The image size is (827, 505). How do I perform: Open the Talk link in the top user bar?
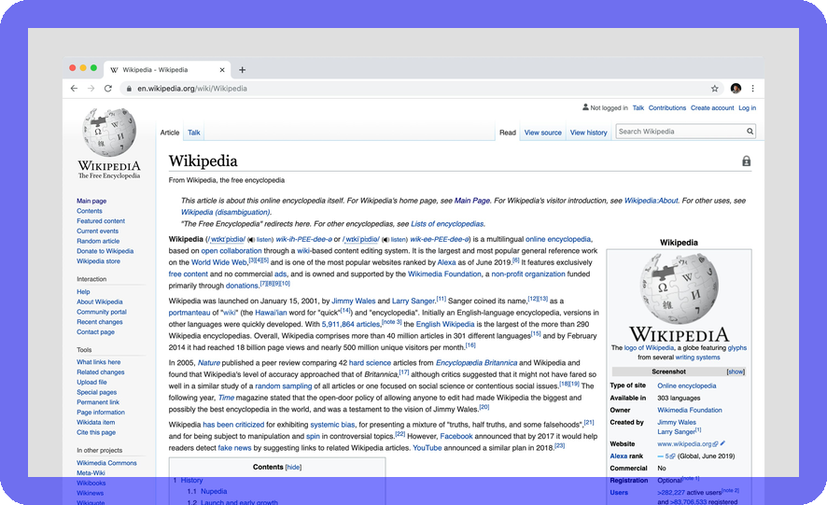click(x=638, y=107)
